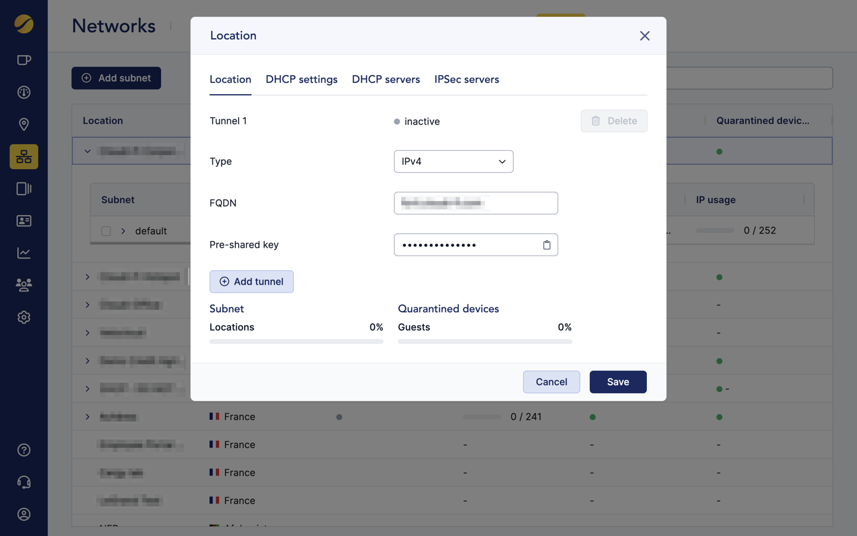The image size is (857, 536).
Task: Click the Locations subnet progress bar
Action: [296, 342]
